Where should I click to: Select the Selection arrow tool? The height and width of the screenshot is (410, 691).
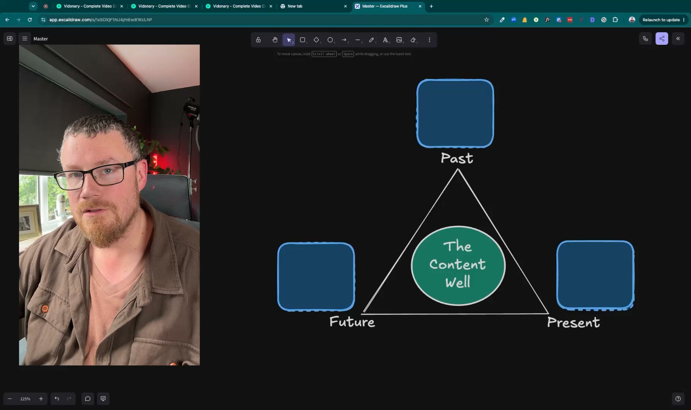tap(289, 40)
